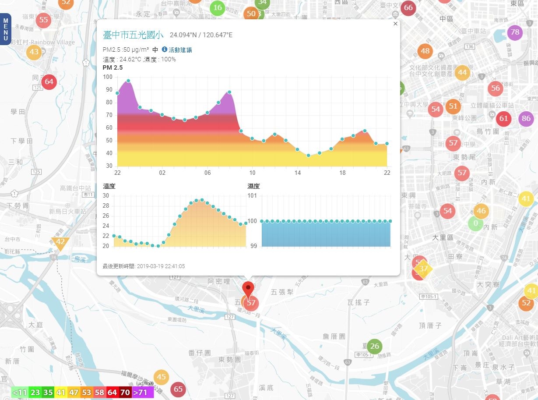Click the 47 legend color swatch
538x400 pixels.
pos(74,393)
